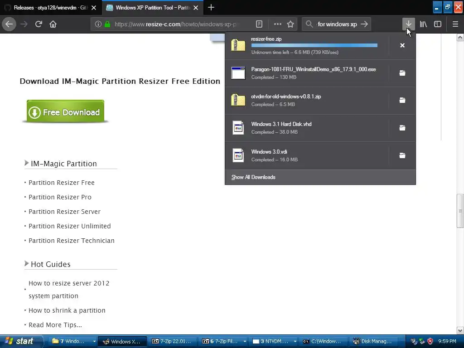Click the scrollbar up arrow
The image size is (464, 348).
(460, 37)
